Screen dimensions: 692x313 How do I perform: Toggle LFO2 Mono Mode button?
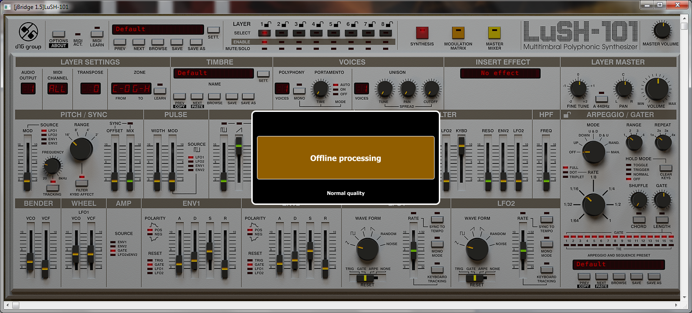(x=547, y=245)
